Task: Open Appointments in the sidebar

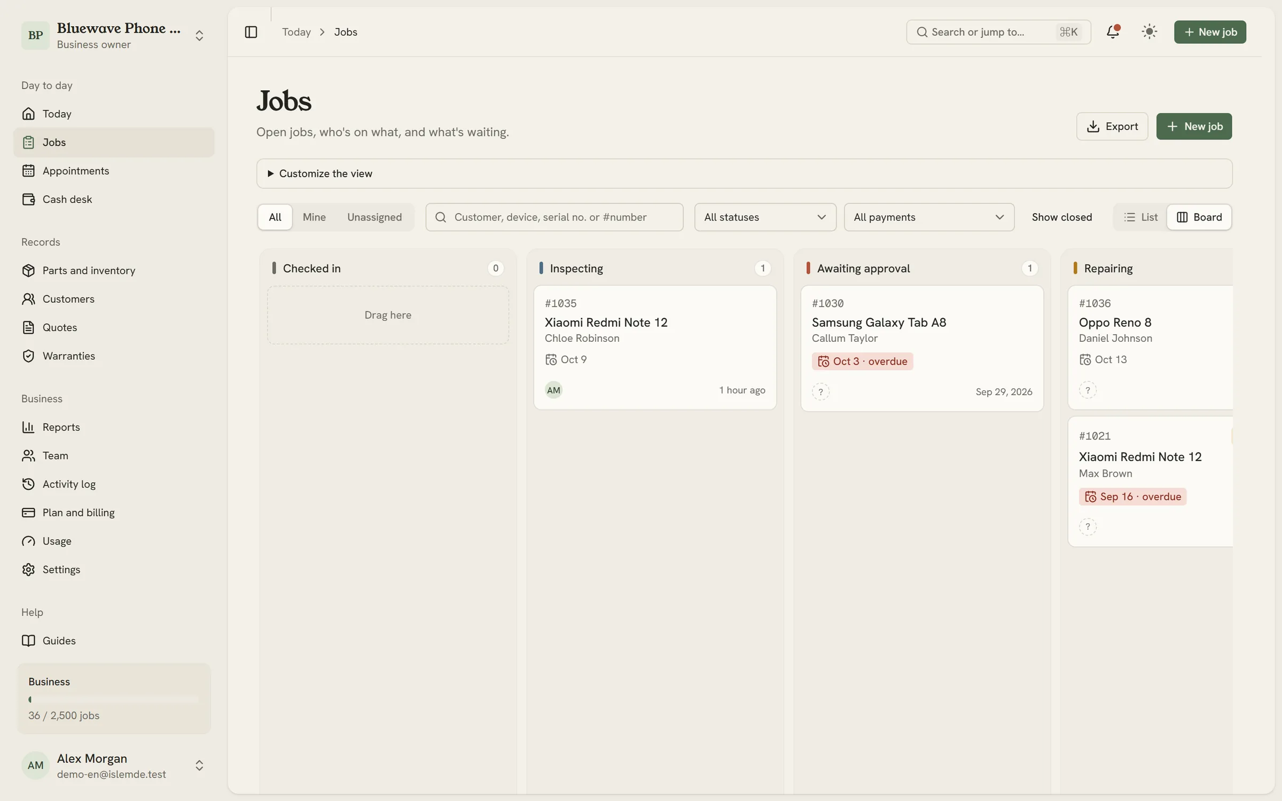Action: coord(114,171)
